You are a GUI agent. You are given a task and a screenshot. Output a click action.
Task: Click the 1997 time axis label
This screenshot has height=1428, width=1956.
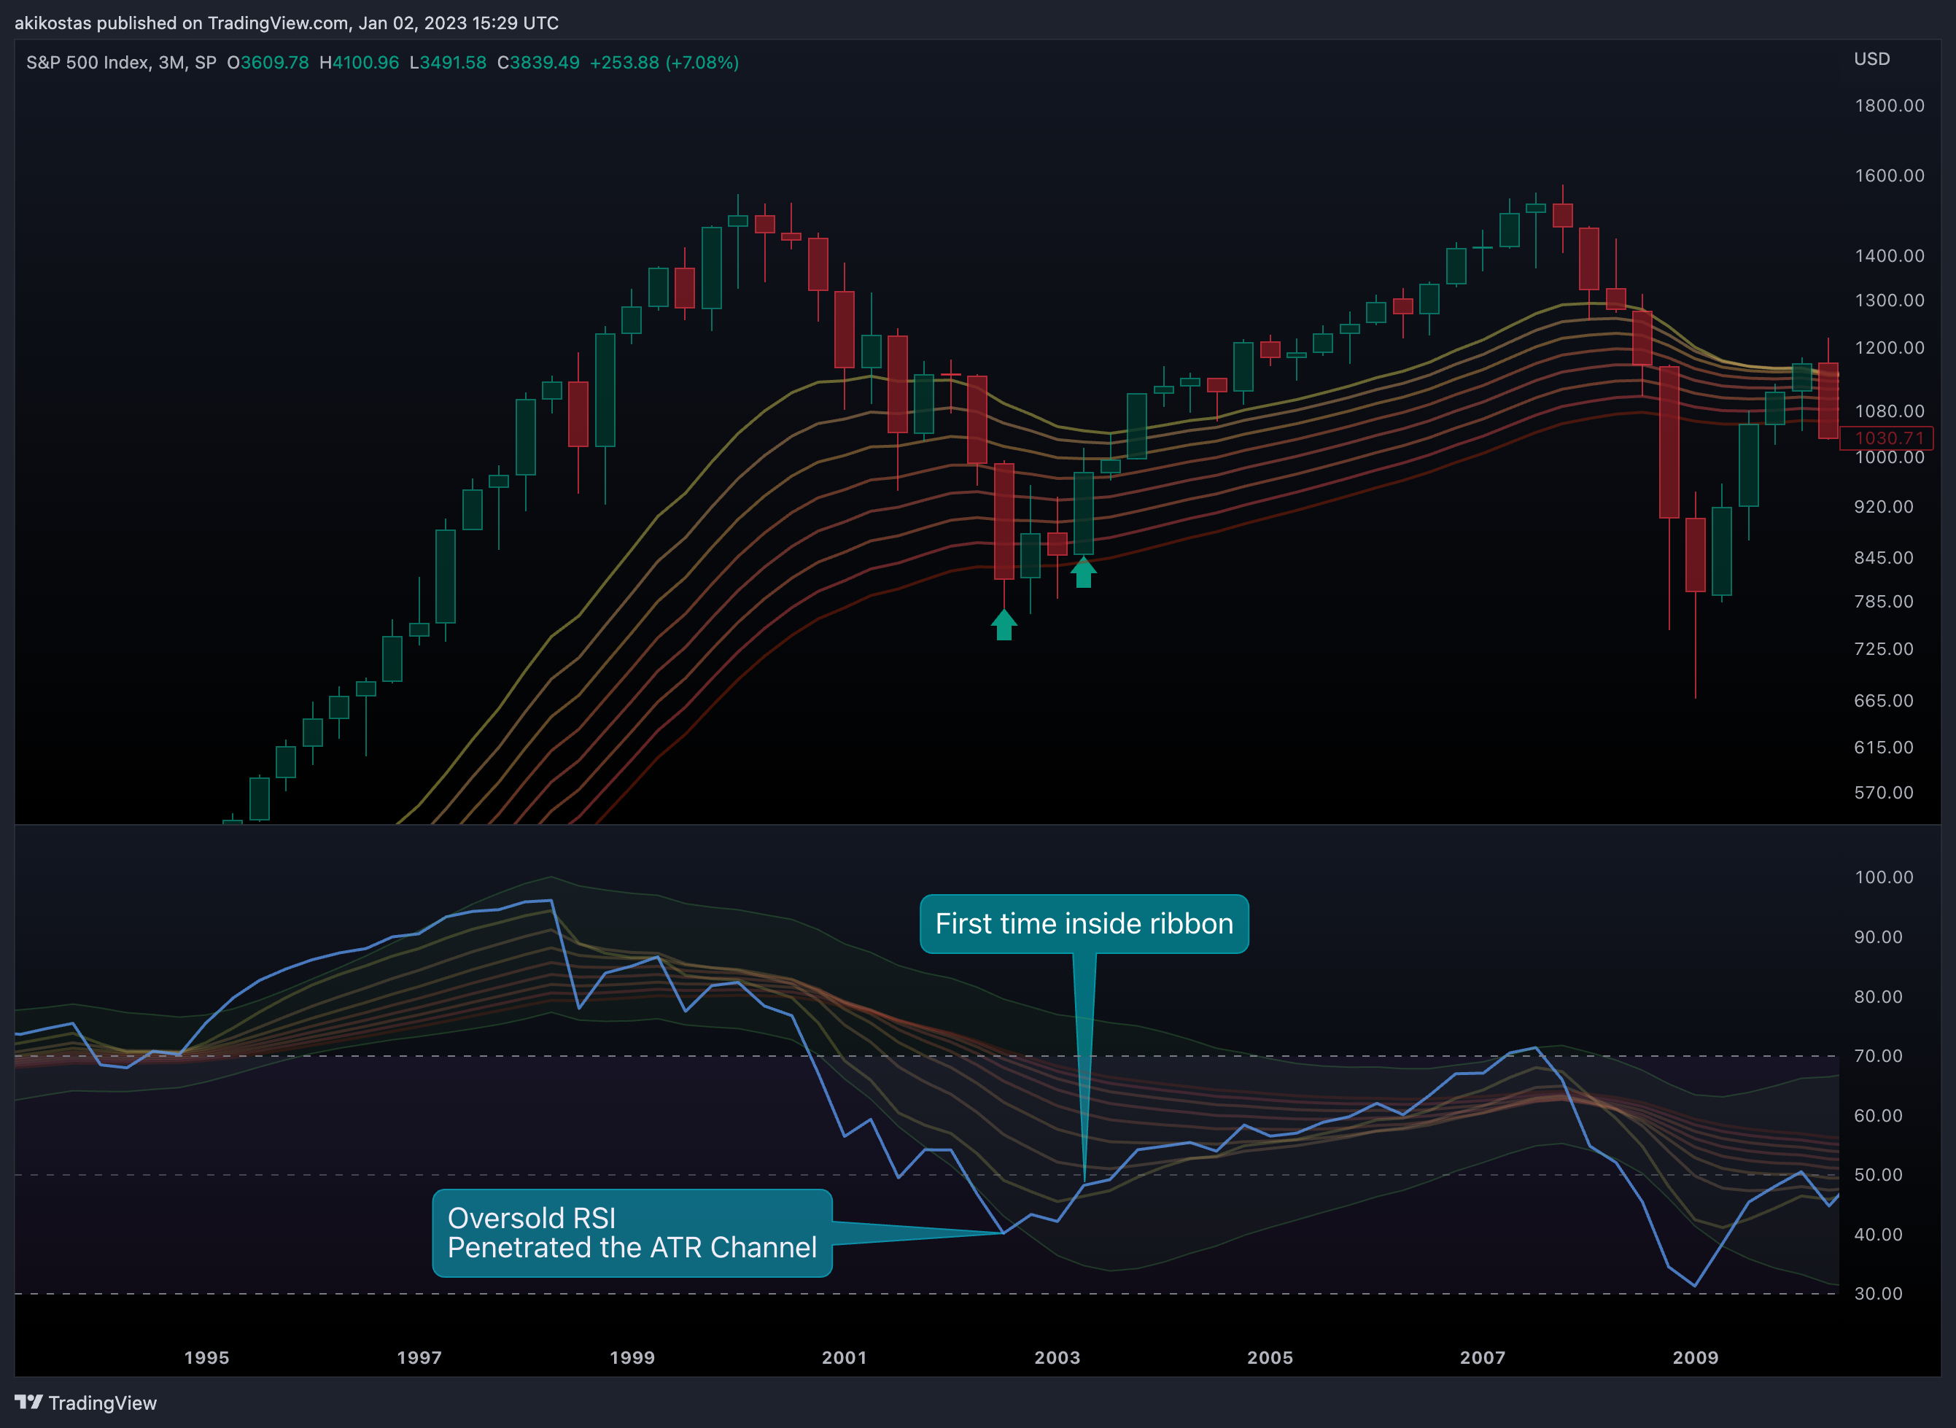point(419,1357)
